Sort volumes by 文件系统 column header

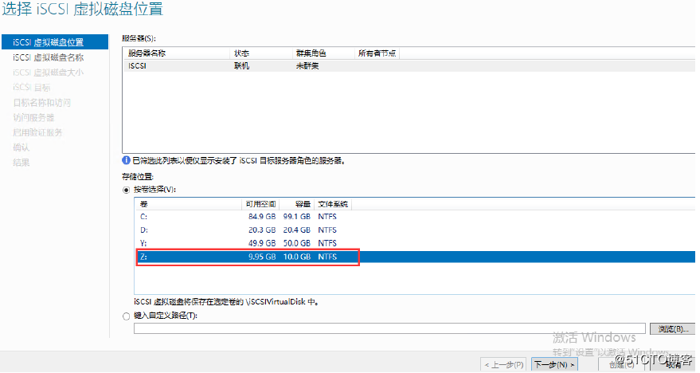(333, 204)
